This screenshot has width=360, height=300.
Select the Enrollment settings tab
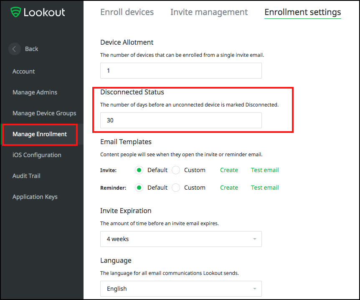tap(302, 12)
